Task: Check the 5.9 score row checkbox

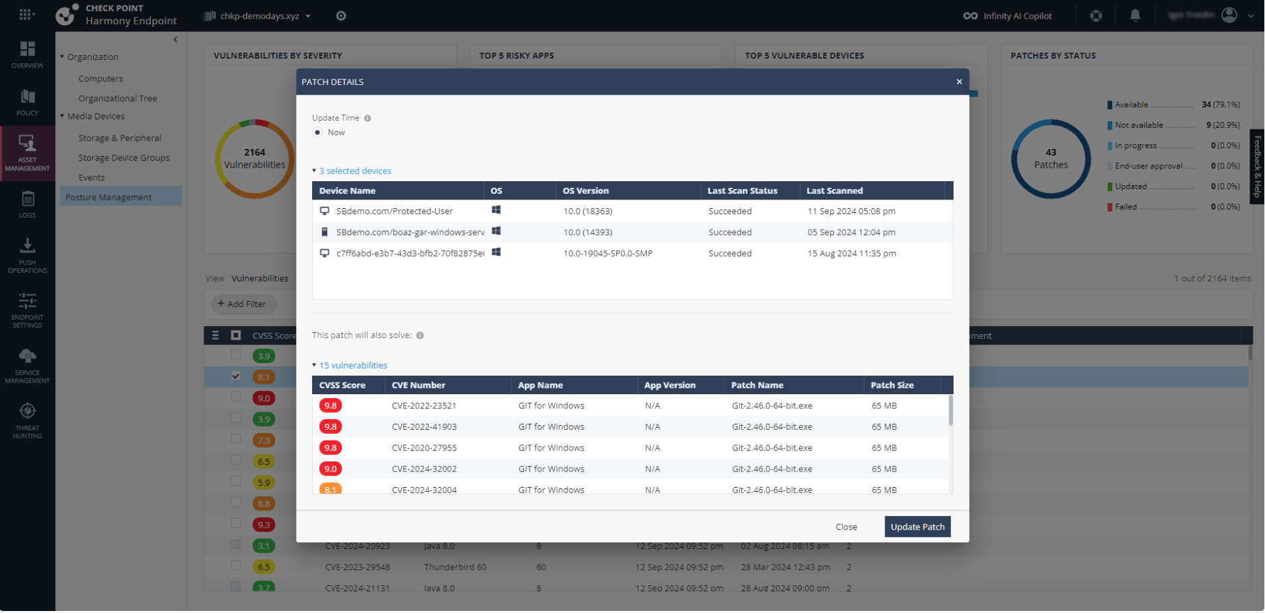Action: (235, 481)
